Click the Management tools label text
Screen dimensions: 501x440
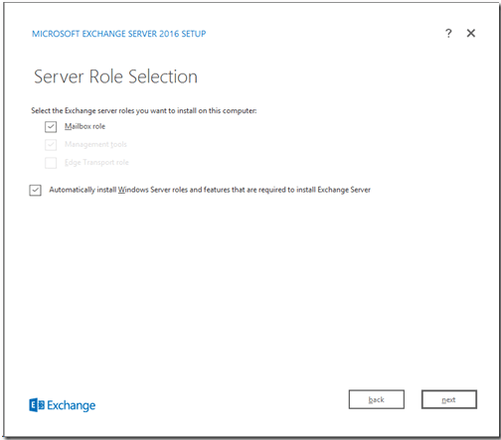pos(95,144)
